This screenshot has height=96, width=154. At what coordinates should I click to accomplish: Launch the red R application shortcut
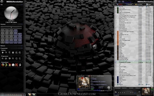16,65
